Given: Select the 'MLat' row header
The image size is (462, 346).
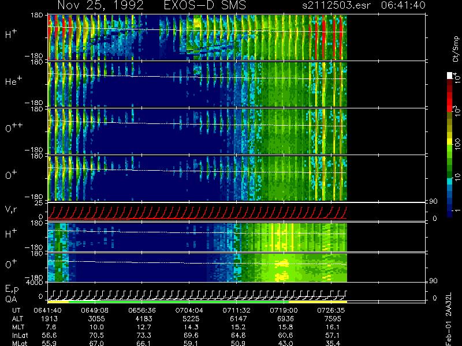Looking at the screenshot, I should (20, 343).
